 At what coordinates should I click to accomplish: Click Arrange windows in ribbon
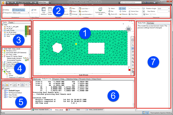point(74,14)
